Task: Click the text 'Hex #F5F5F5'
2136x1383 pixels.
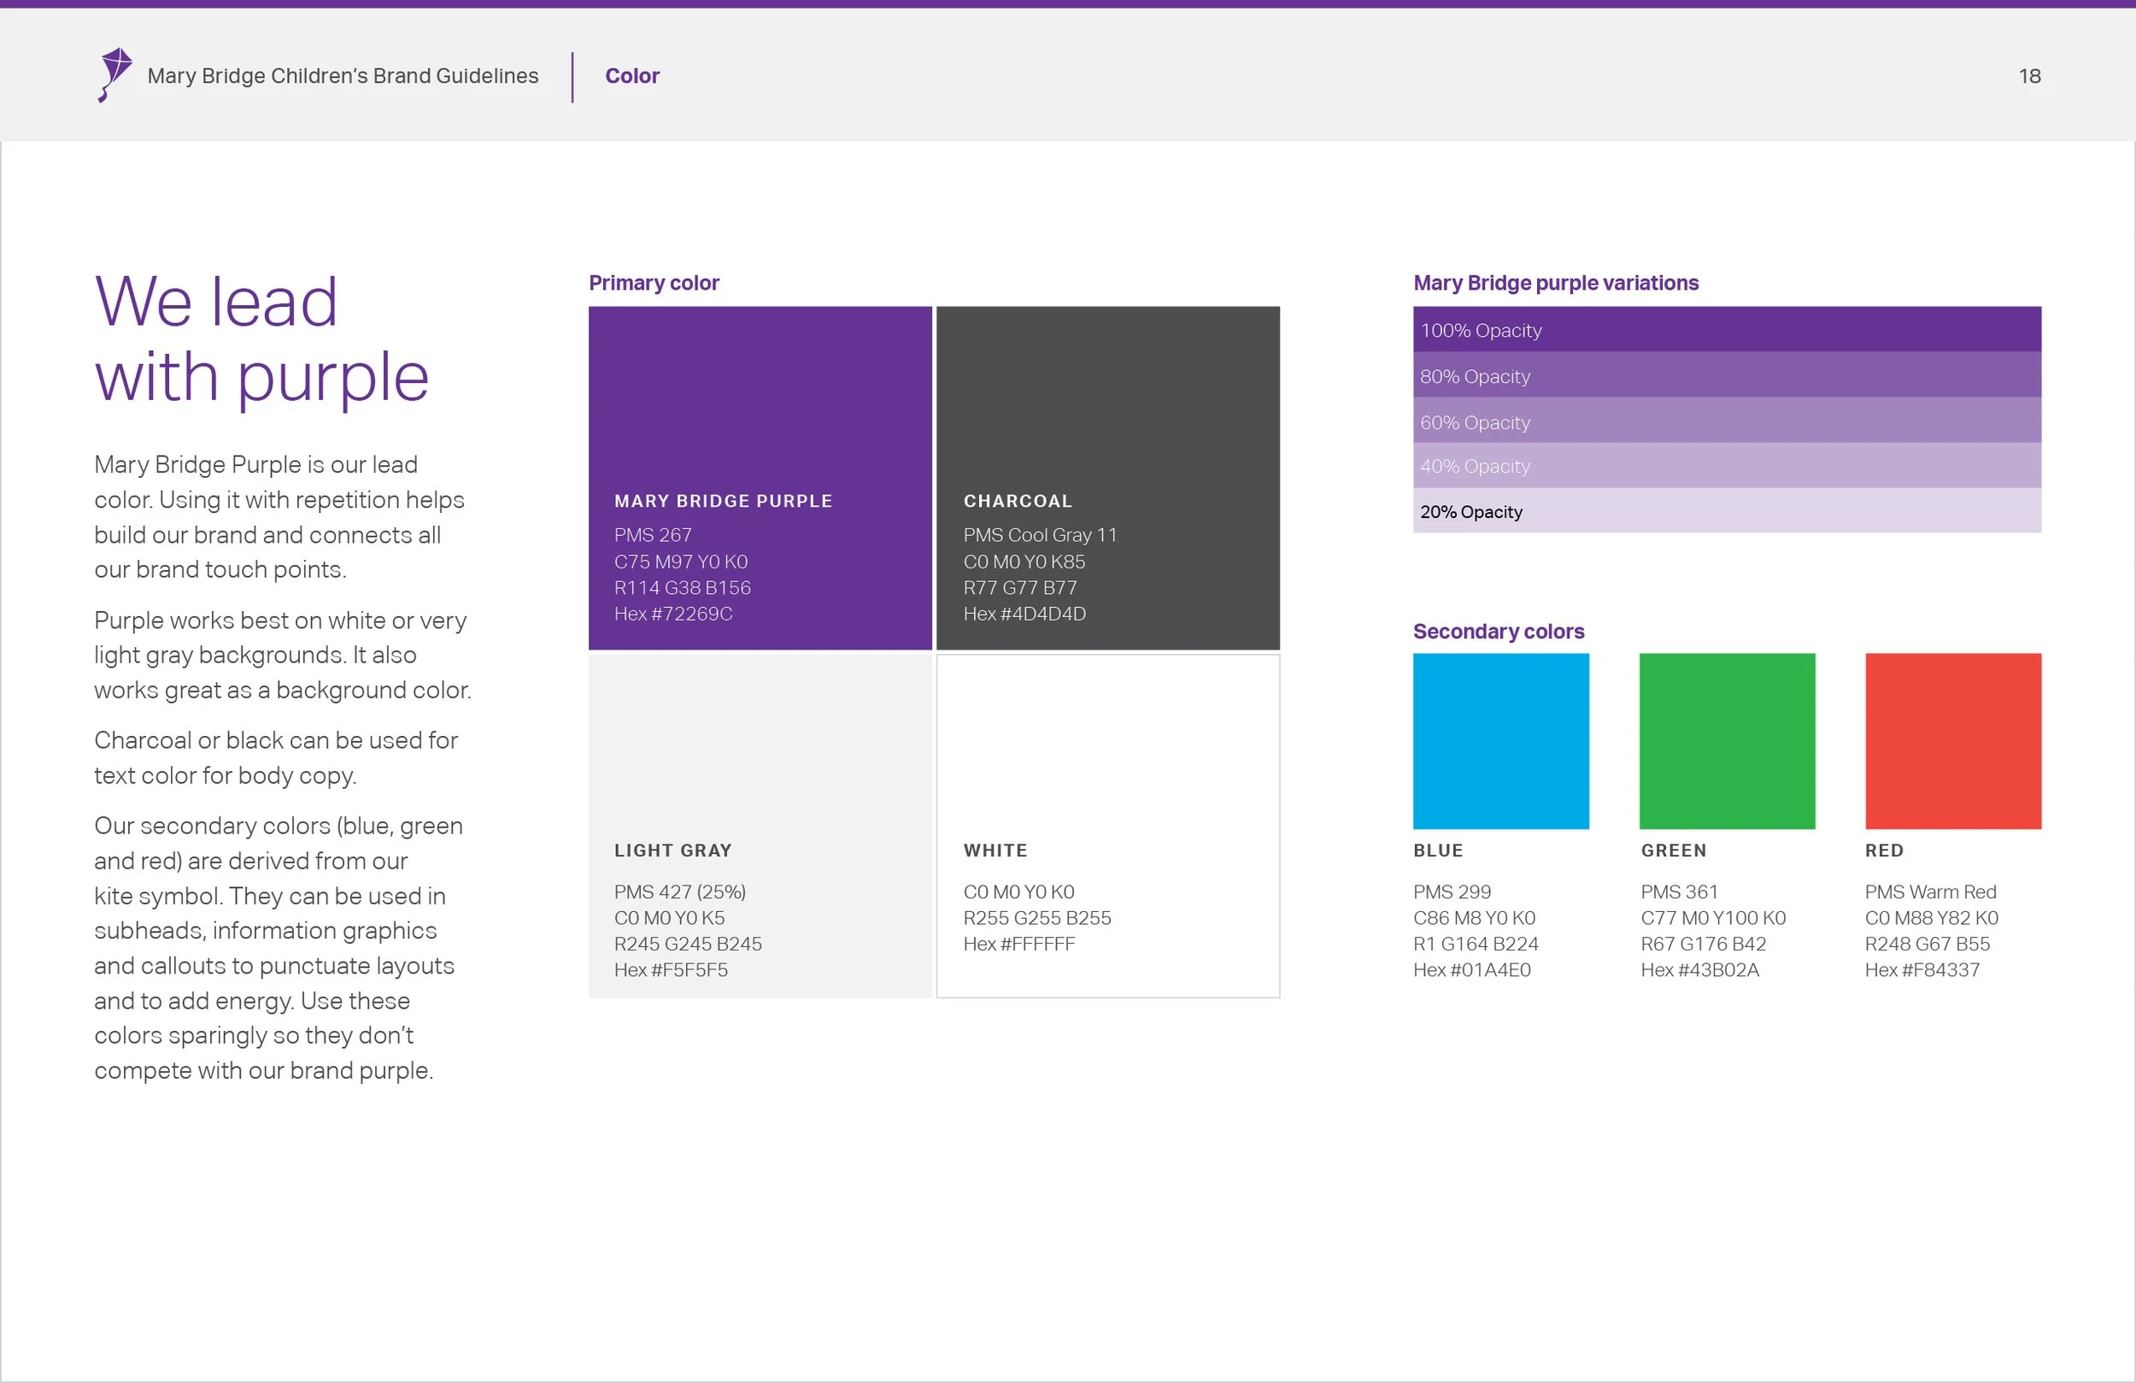Action: click(x=671, y=970)
